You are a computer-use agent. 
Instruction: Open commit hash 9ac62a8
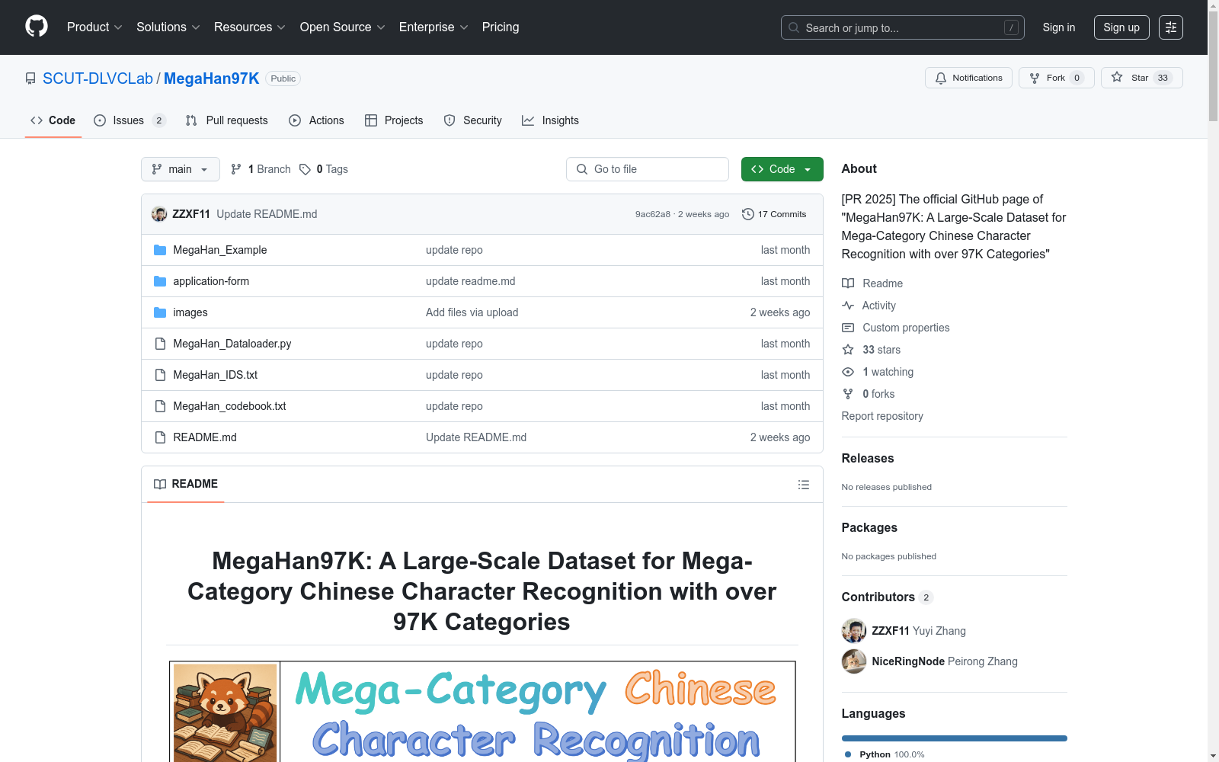point(653,214)
